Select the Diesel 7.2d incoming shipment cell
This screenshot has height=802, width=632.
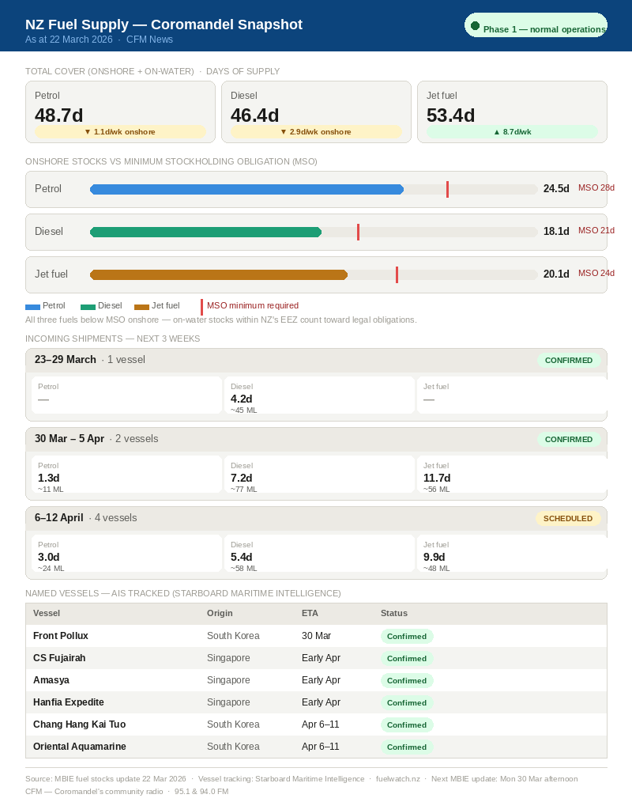(319, 475)
